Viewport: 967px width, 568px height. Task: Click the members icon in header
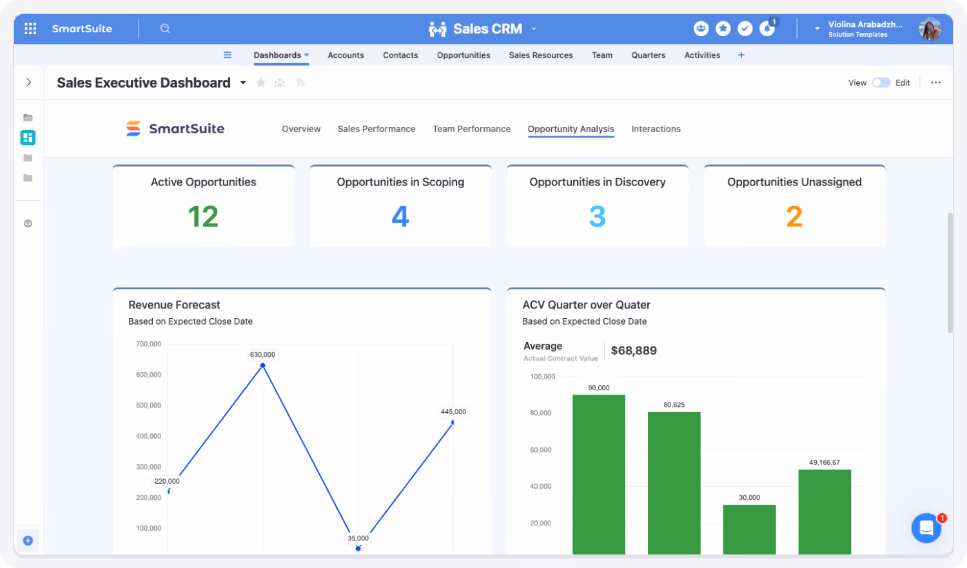[701, 28]
